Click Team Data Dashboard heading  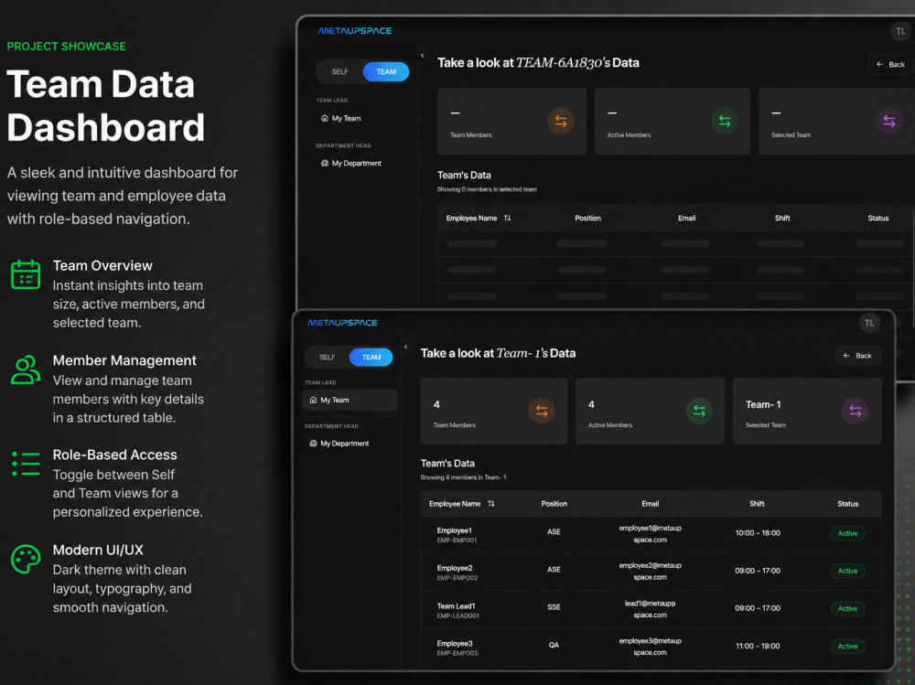[105, 105]
